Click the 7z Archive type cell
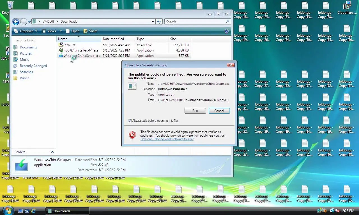This screenshot has width=359, height=215. click(144, 45)
